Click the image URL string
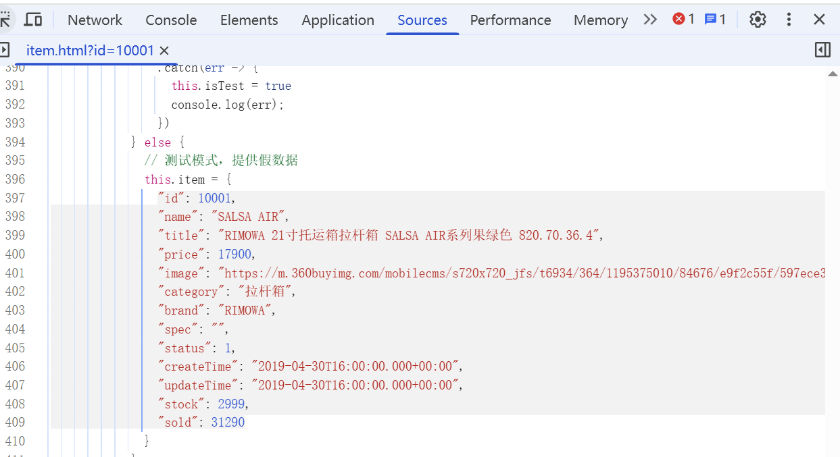 521,273
